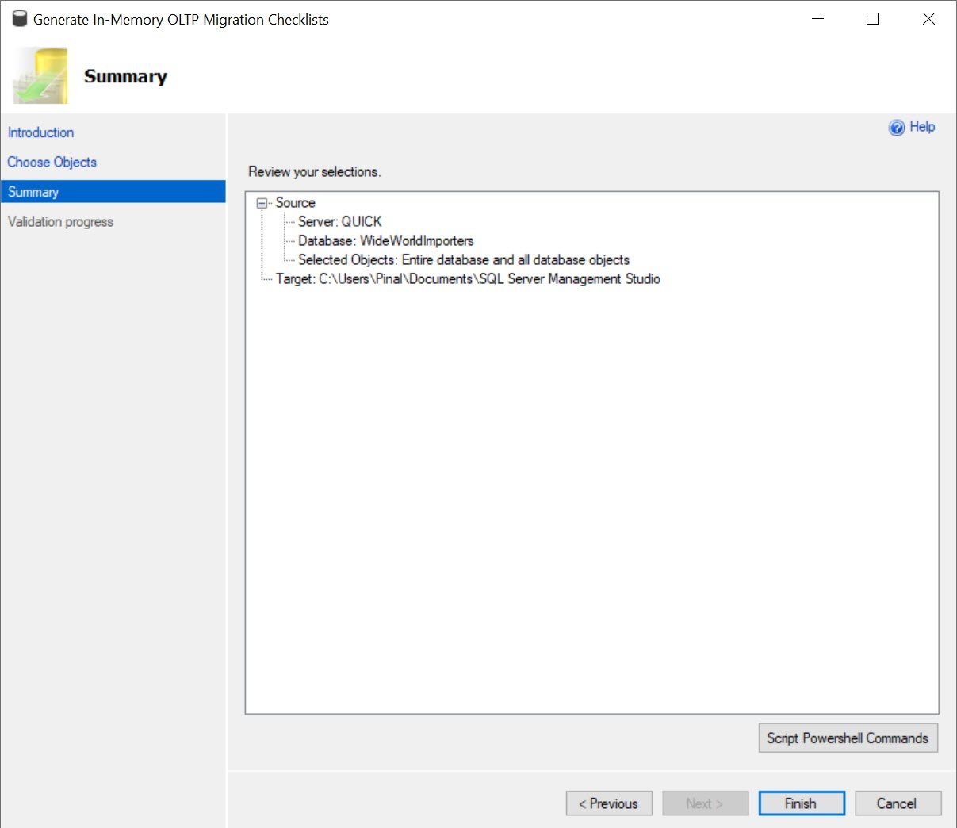Click the Summary wizard header icon
Image resolution: width=957 pixels, height=828 pixels.
coord(40,76)
